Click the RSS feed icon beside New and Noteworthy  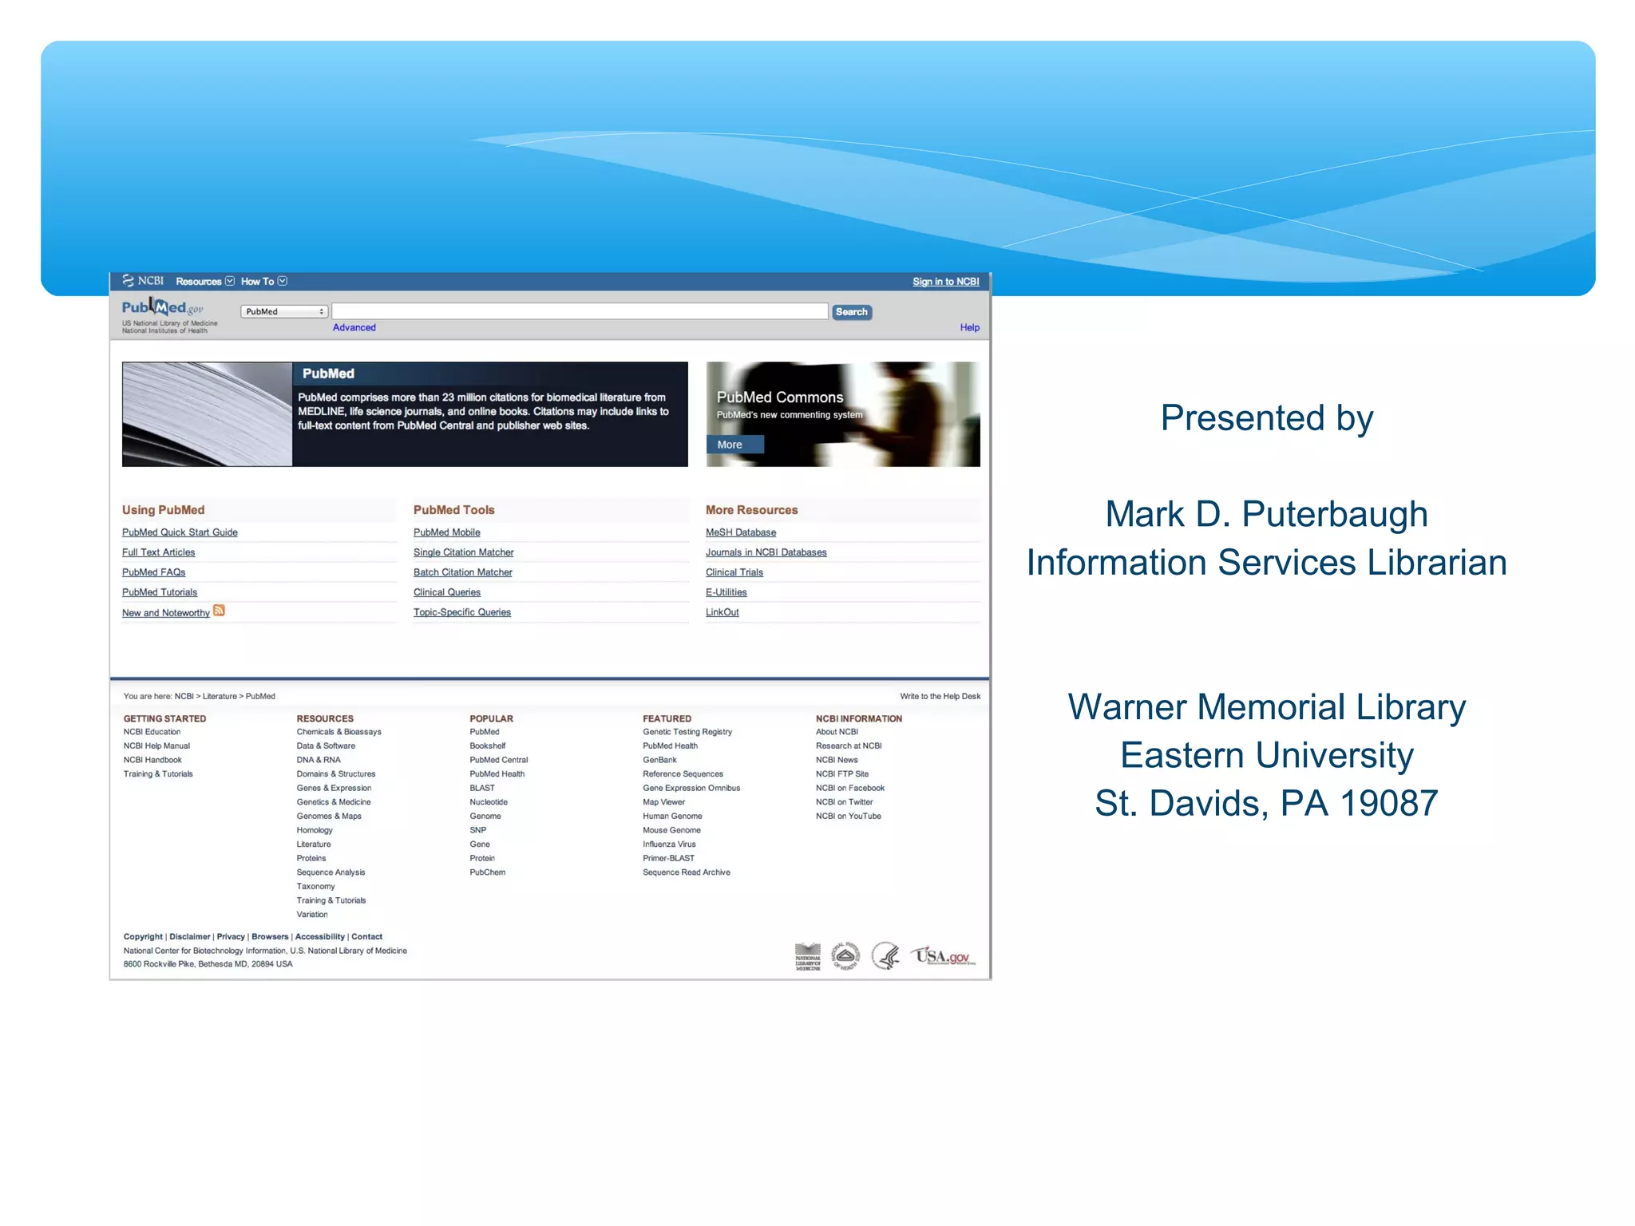(x=219, y=611)
